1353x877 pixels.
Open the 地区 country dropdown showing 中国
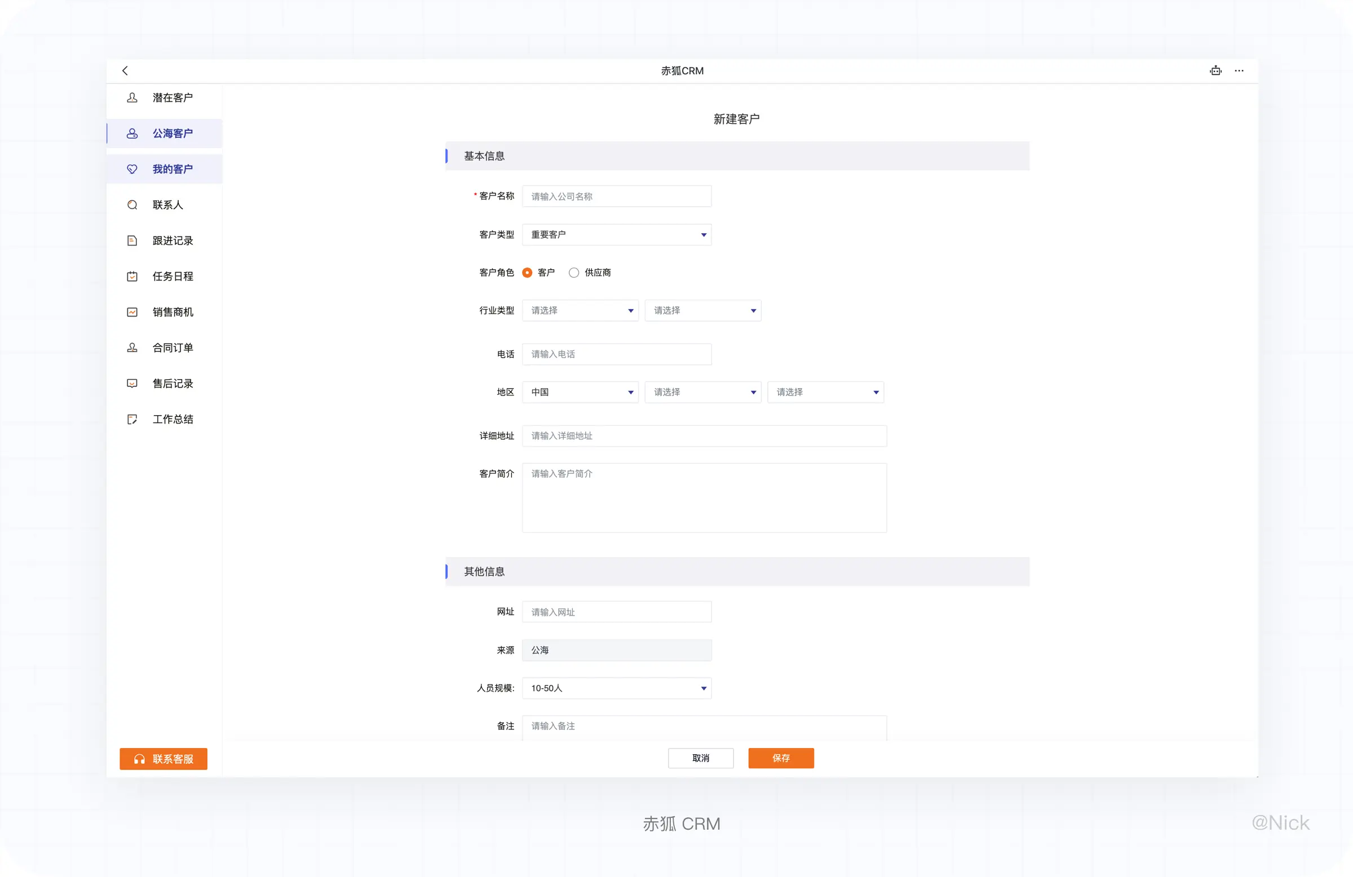[x=581, y=393]
